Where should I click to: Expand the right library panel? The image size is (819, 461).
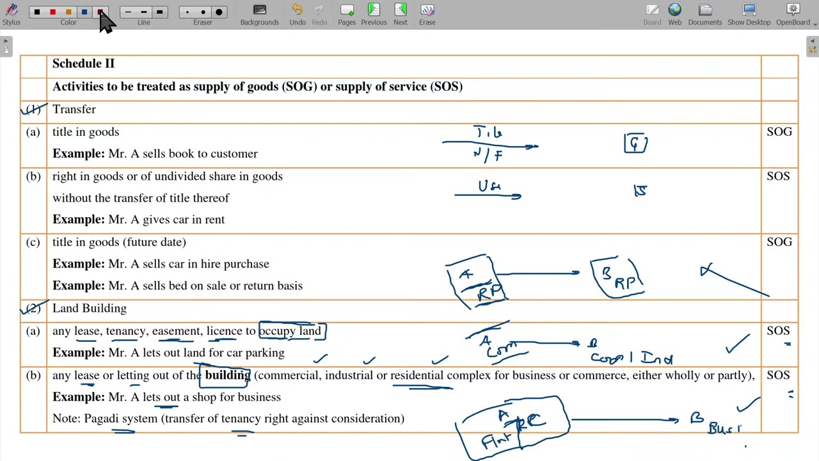812,46
